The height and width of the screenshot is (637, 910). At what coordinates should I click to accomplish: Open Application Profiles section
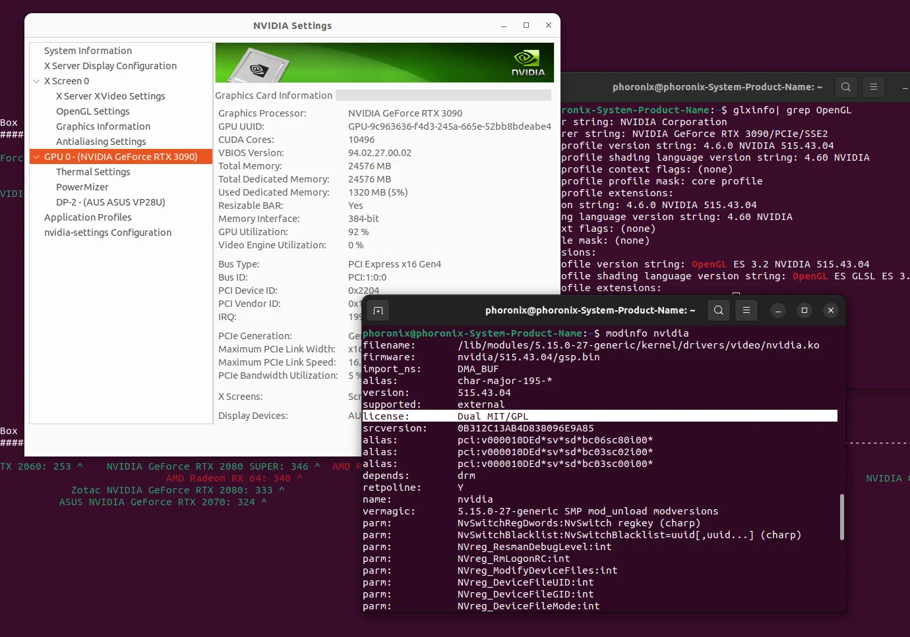tap(88, 217)
